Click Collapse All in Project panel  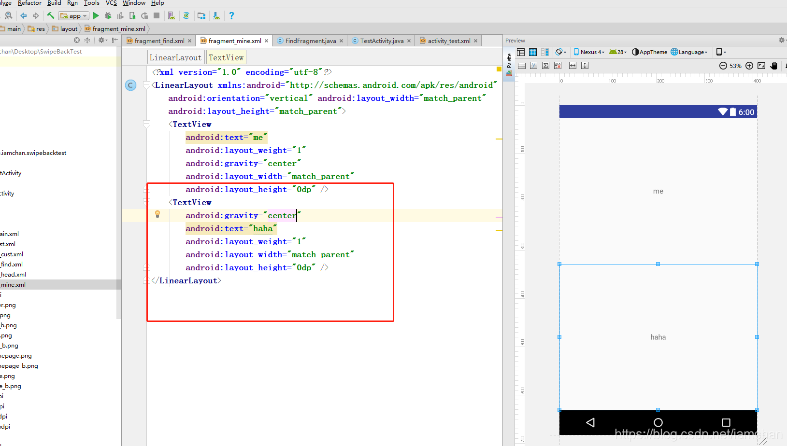click(x=87, y=40)
